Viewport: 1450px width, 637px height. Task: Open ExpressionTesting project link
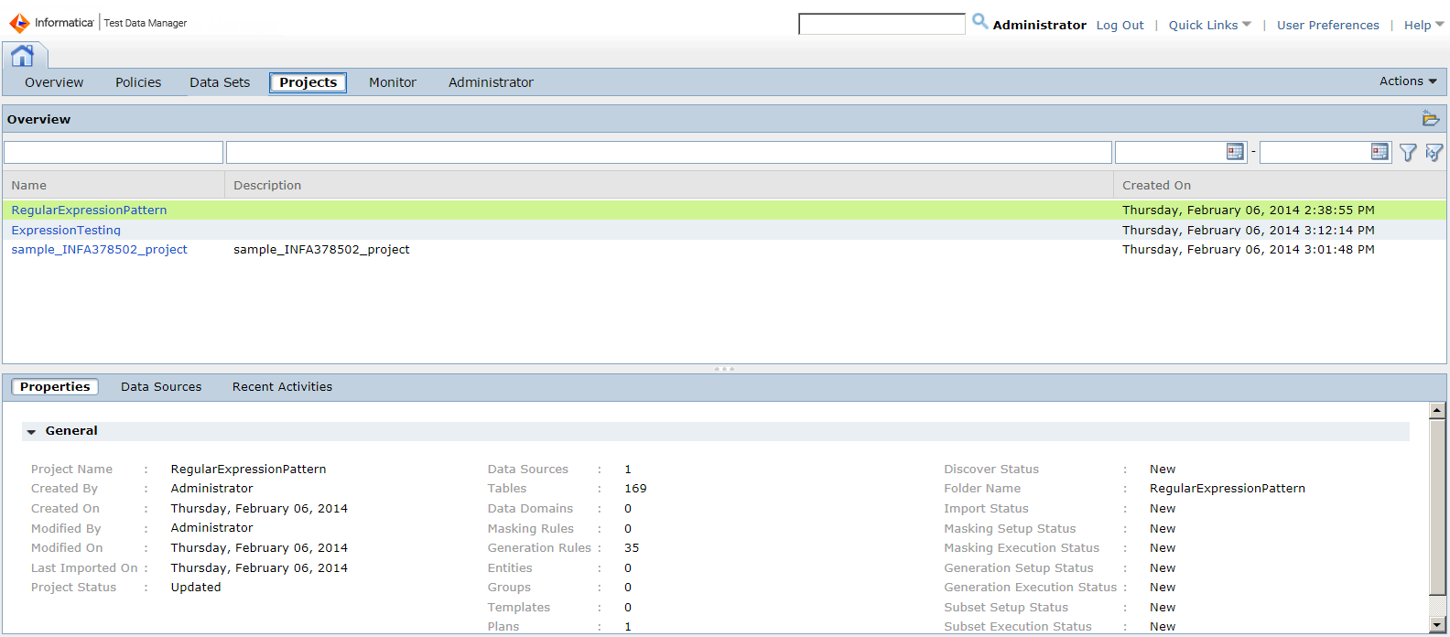[66, 231]
